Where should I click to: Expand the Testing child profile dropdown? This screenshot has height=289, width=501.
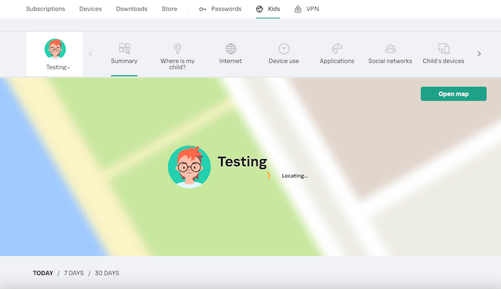coord(58,67)
